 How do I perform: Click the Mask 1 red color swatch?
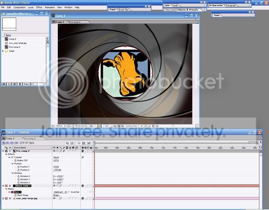pos(12,192)
